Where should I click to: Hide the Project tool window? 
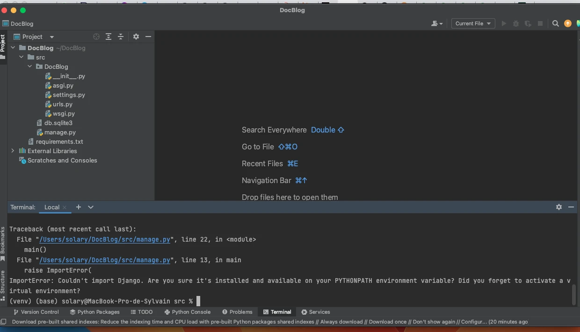click(x=148, y=37)
